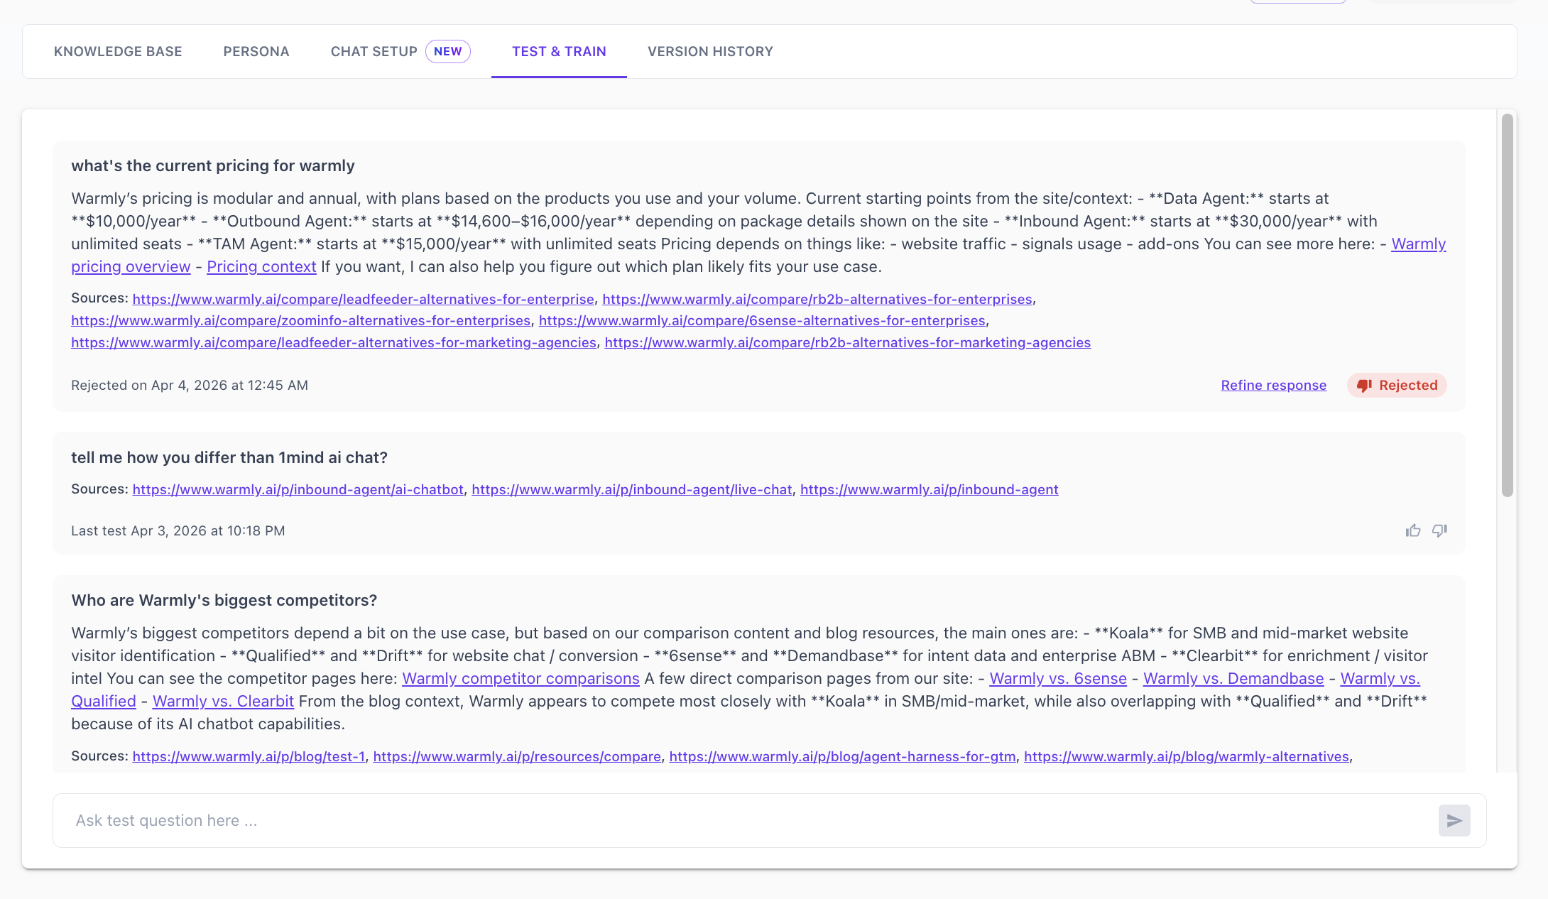1548x899 pixels.
Task: Open the Warmly vs. Clearbit link
Action: (223, 701)
